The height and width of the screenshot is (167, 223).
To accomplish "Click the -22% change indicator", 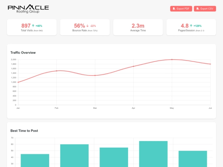I will point(93,26).
